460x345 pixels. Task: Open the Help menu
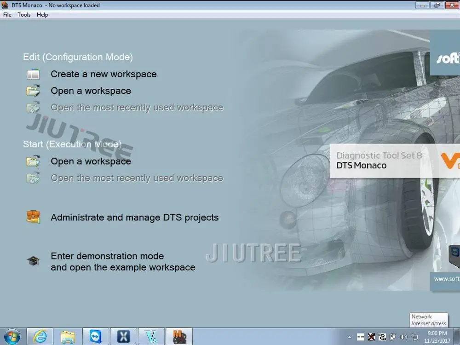point(42,15)
